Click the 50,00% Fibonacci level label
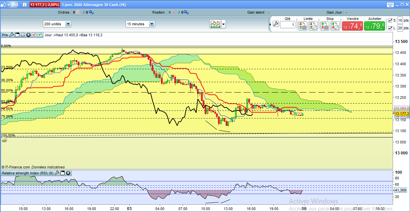 coord(6,91)
